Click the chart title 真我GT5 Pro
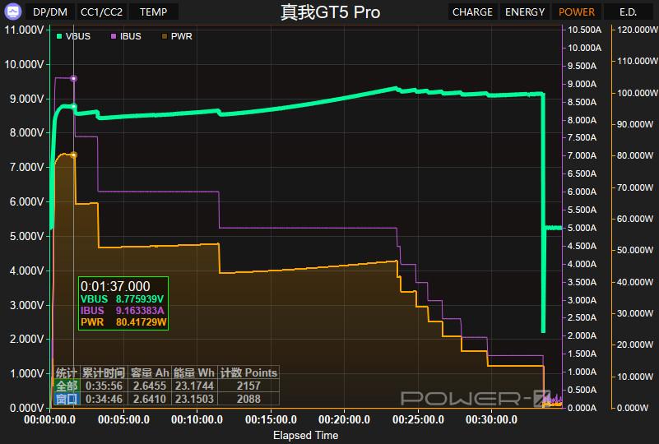Screen dimensions: 659x444 [331, 12]
